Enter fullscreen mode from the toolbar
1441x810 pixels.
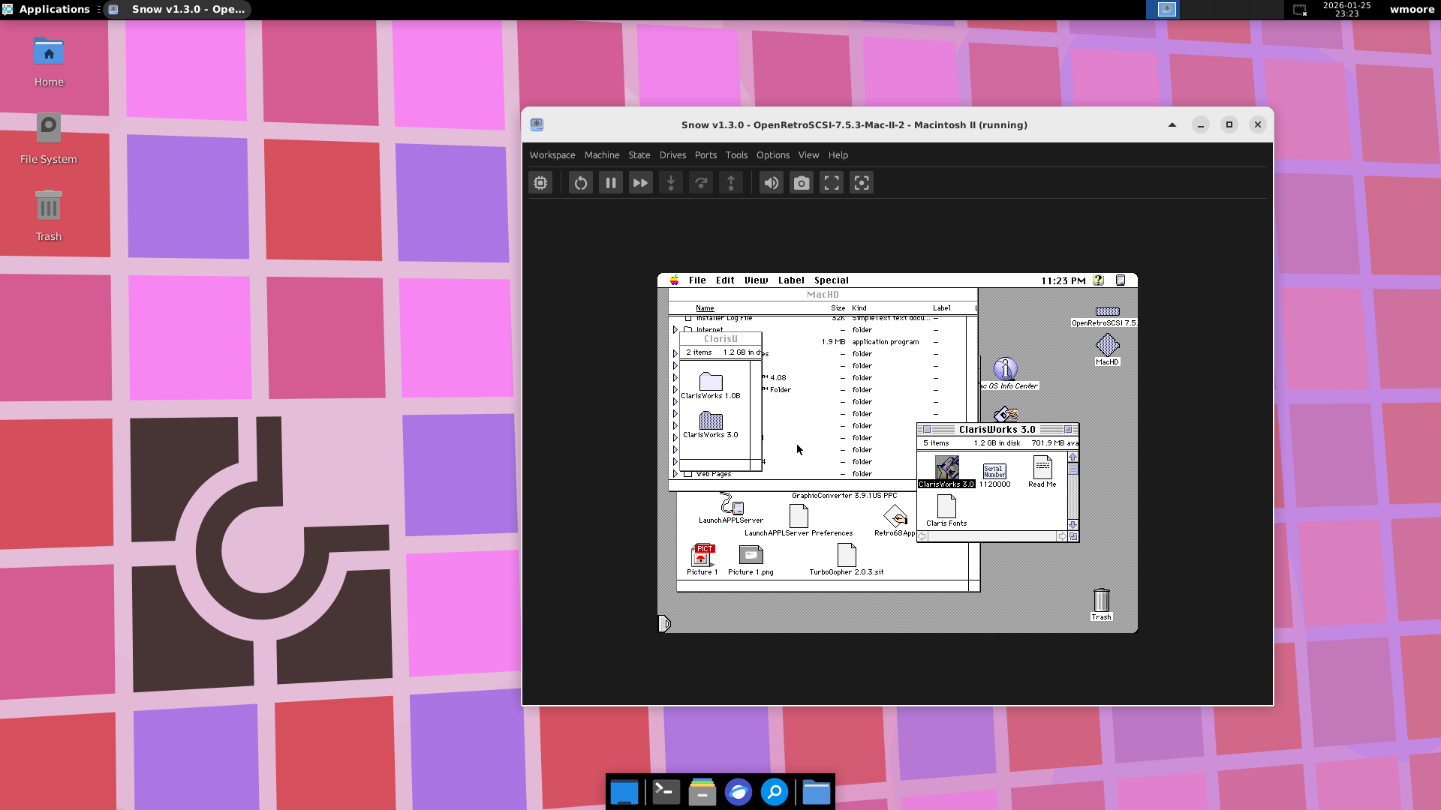[x=831, y=183]
